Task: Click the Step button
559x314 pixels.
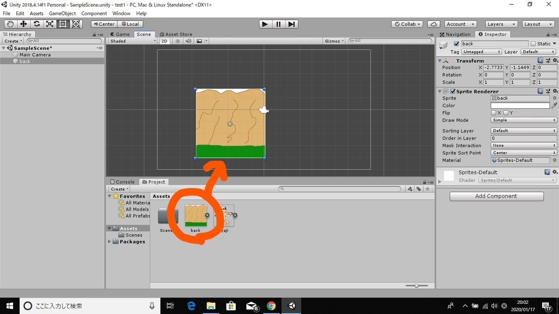Action: tap(291, 24)
